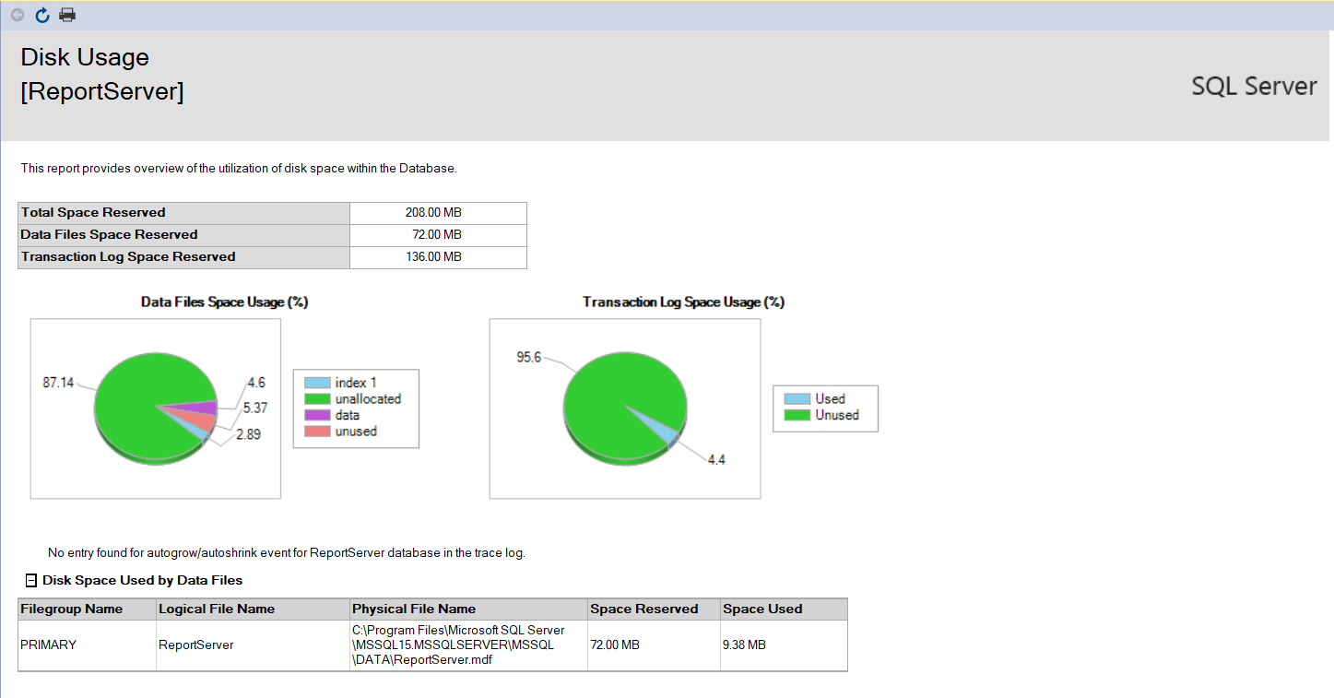The width and height of the screenshot is (1334, 698).
Task: Click the data legend purple swatch
Action: pyautogui.click(x=317, y=415)
